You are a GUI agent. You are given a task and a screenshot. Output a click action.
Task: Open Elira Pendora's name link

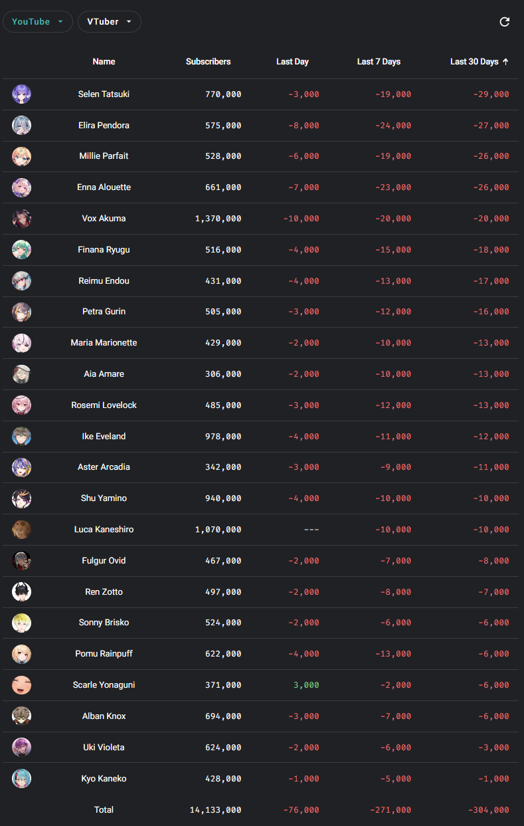104,126
